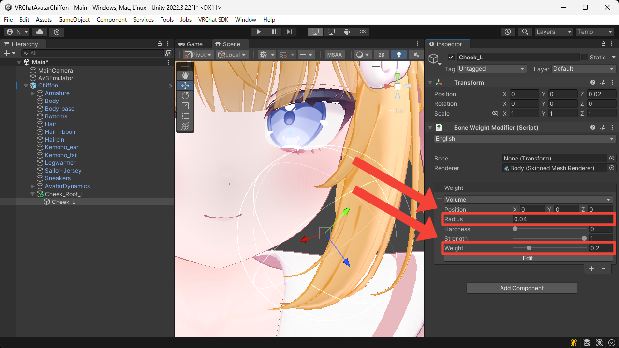Select the Scale tool
Viewport: 619px width, 348px height.
click(185, 106)
